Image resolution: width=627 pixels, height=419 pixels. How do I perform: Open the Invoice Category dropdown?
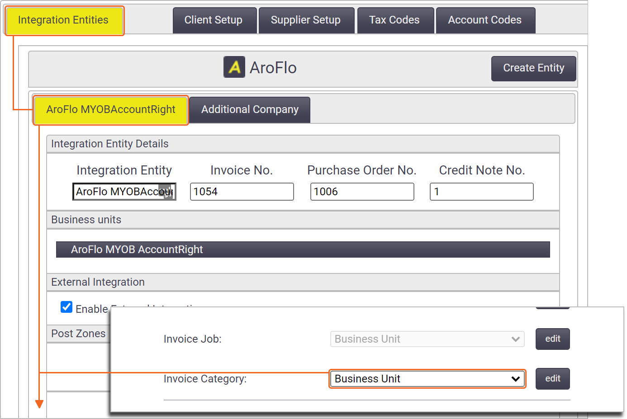click(427, 379)
